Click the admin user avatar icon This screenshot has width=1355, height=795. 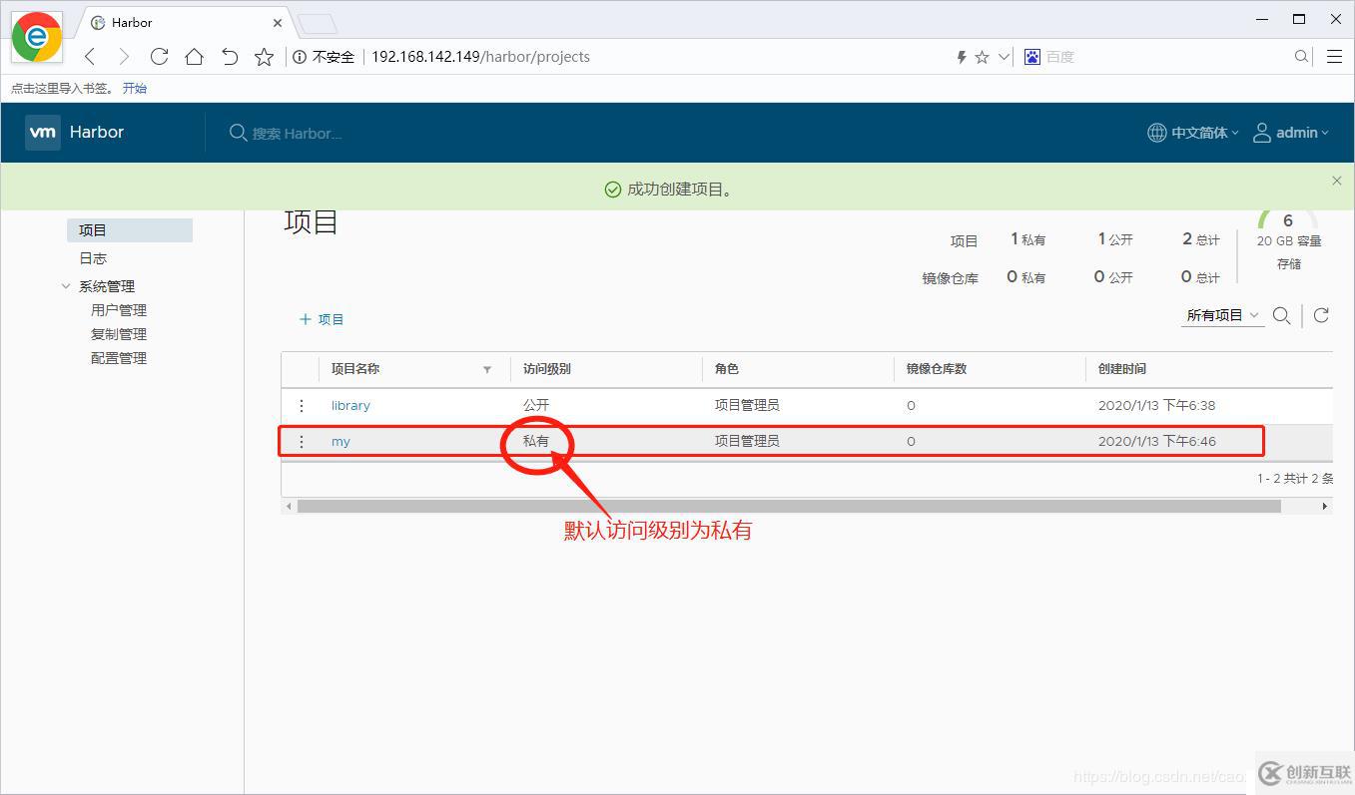pyautogui.click(x=1260, y=132)
